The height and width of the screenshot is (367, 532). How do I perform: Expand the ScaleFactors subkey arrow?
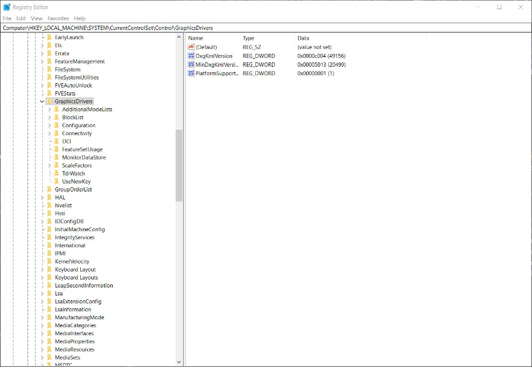coord(50,165)
